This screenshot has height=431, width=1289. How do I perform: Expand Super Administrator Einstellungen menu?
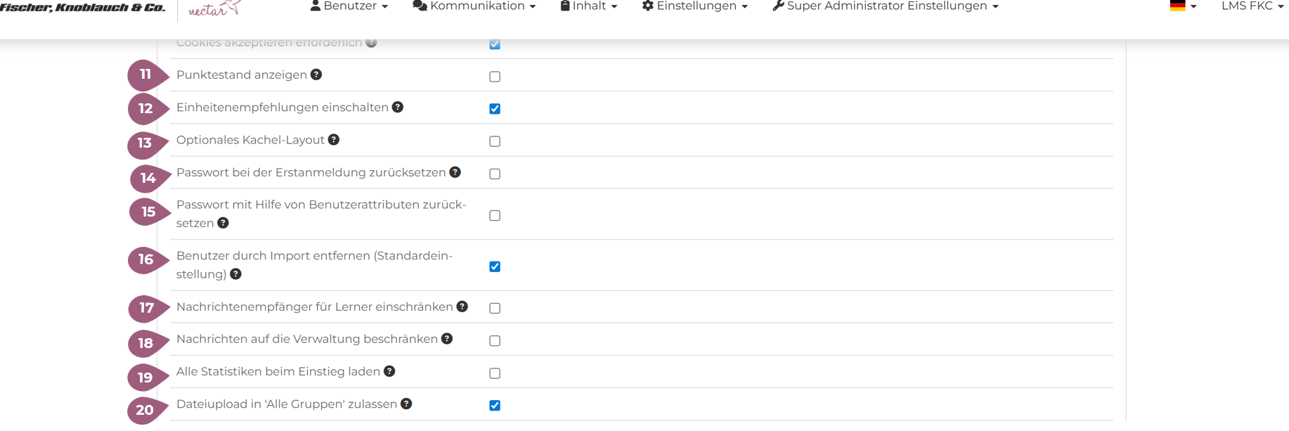(885, 6)
